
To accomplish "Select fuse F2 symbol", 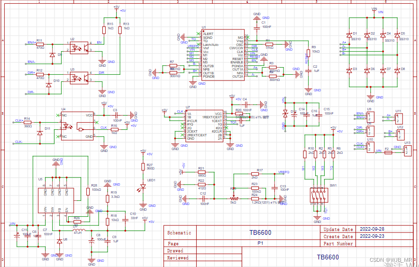I will pyautogui.click(x=388, y=153).
